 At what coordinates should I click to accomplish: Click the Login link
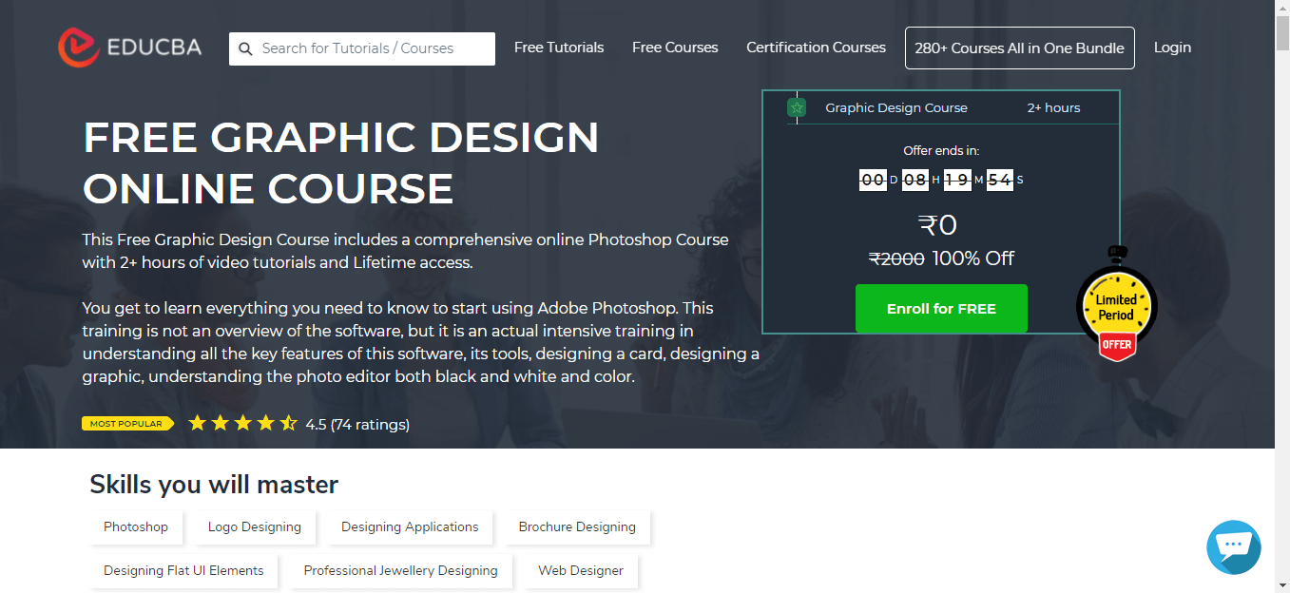pyautogui.click(x=1172, y=48)
